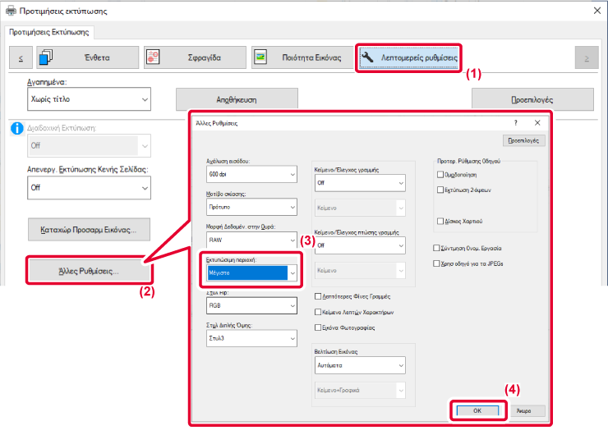Open the Απενεργ. Εκτύπωσης Κενής Σελίδας dropdown
This screenshot has width=608, height=444.
coord(90,187)
